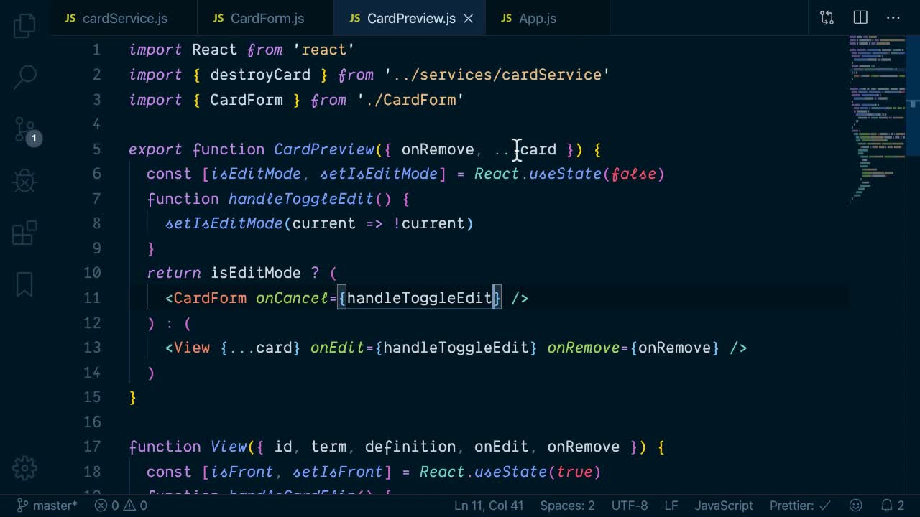920x517 pixels.
Task: Open errors and warnings problems panel
Action: click(x=121, y=506)
